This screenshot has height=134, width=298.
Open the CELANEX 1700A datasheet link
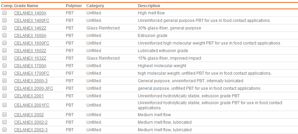pos(30,66)
